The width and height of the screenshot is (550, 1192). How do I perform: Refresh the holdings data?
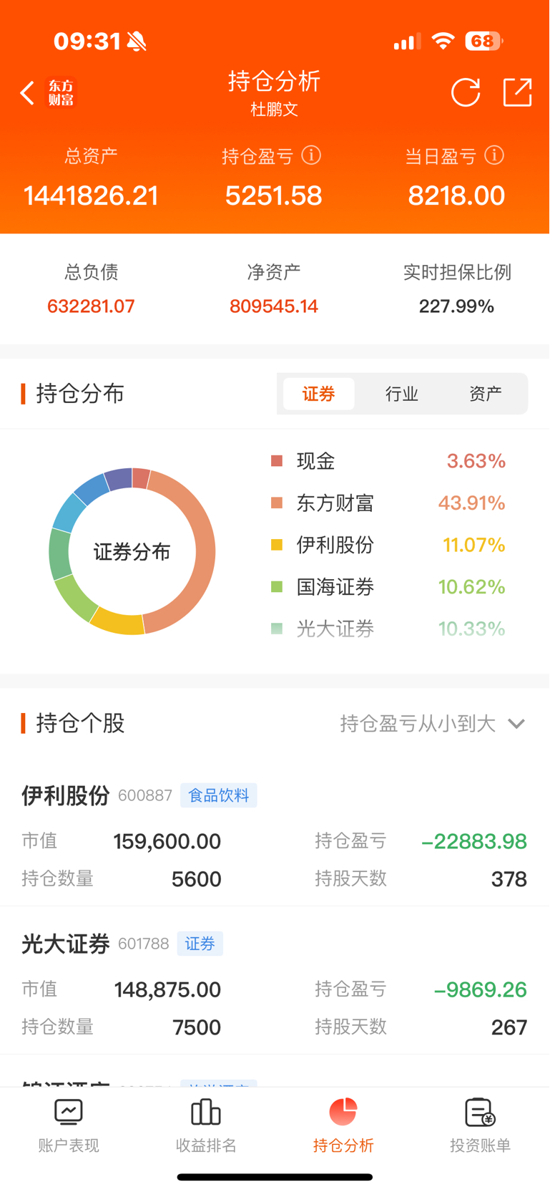[x=466, y=92]
